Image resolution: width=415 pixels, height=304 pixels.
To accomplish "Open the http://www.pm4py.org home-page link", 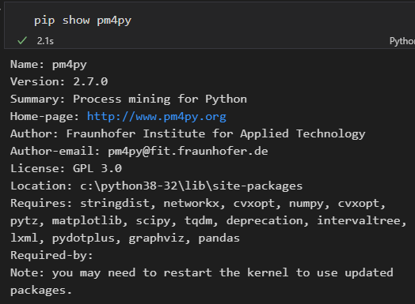I will [157, 117].
